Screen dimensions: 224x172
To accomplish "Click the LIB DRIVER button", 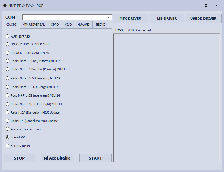I will [167, 18].
